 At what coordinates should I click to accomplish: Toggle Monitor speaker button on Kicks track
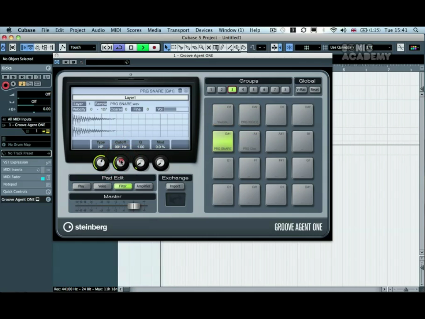click(x=14, y=84)
